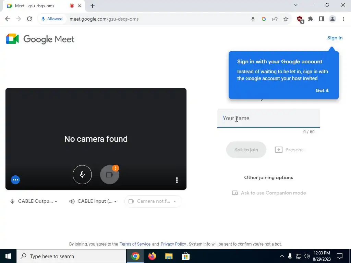Dismiss the tooltip with Got it
This screenshot has width=351, height=263.
322,90
